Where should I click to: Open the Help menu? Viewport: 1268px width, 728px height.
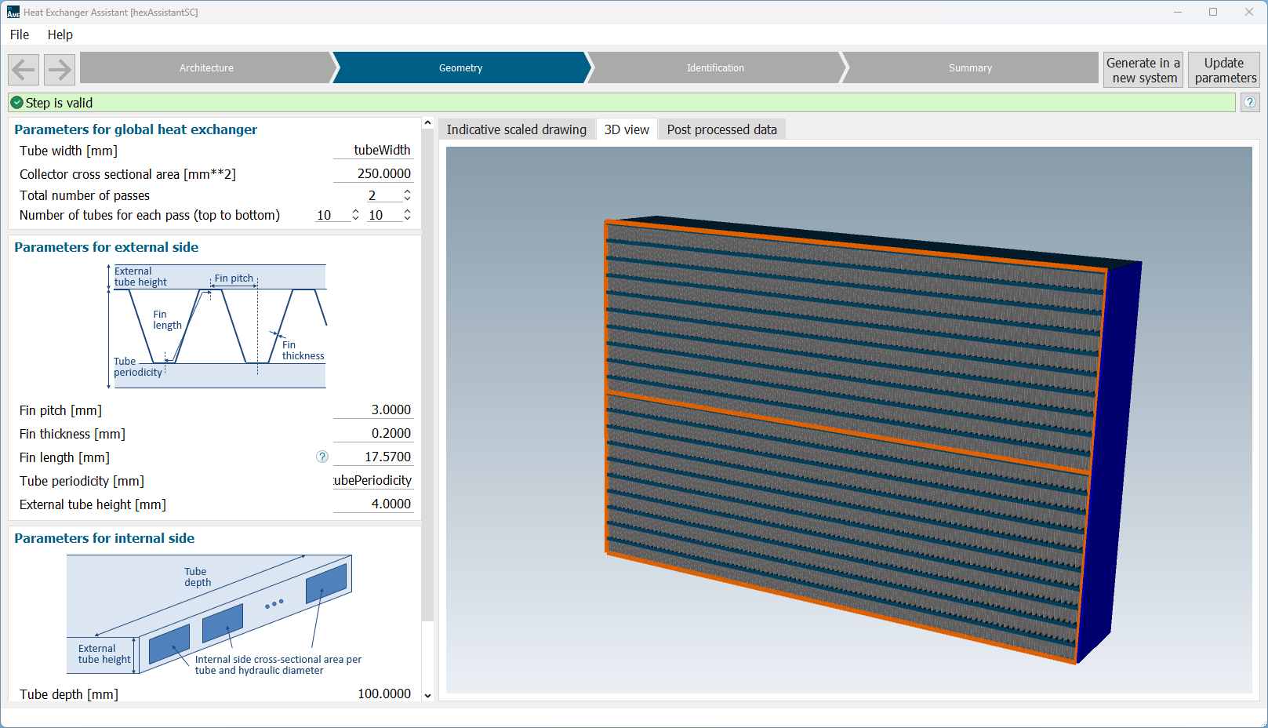coord(60,35)
